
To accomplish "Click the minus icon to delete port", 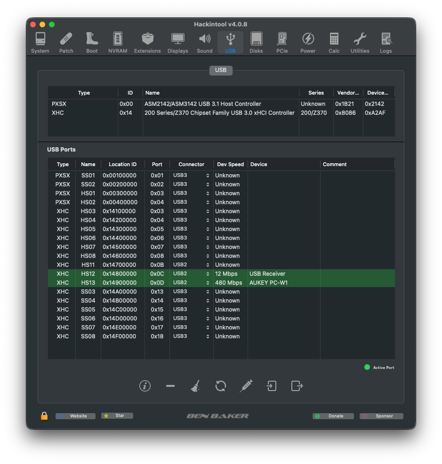I will click(170, 386).
